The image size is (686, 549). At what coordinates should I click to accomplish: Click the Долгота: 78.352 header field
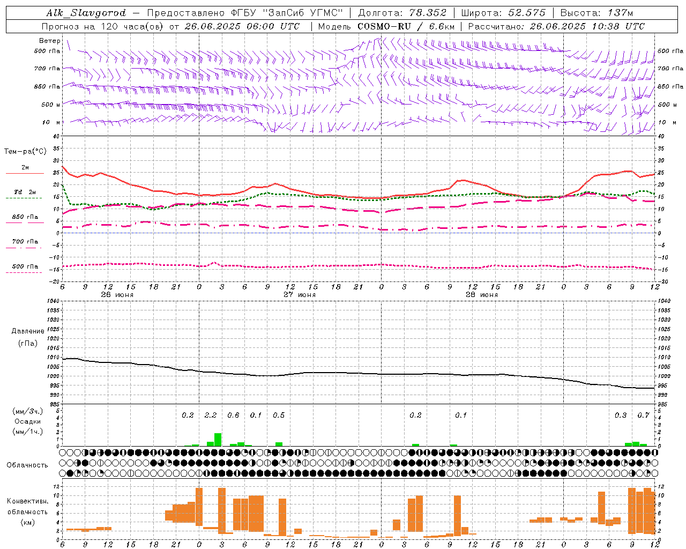[x=402, y=13]
